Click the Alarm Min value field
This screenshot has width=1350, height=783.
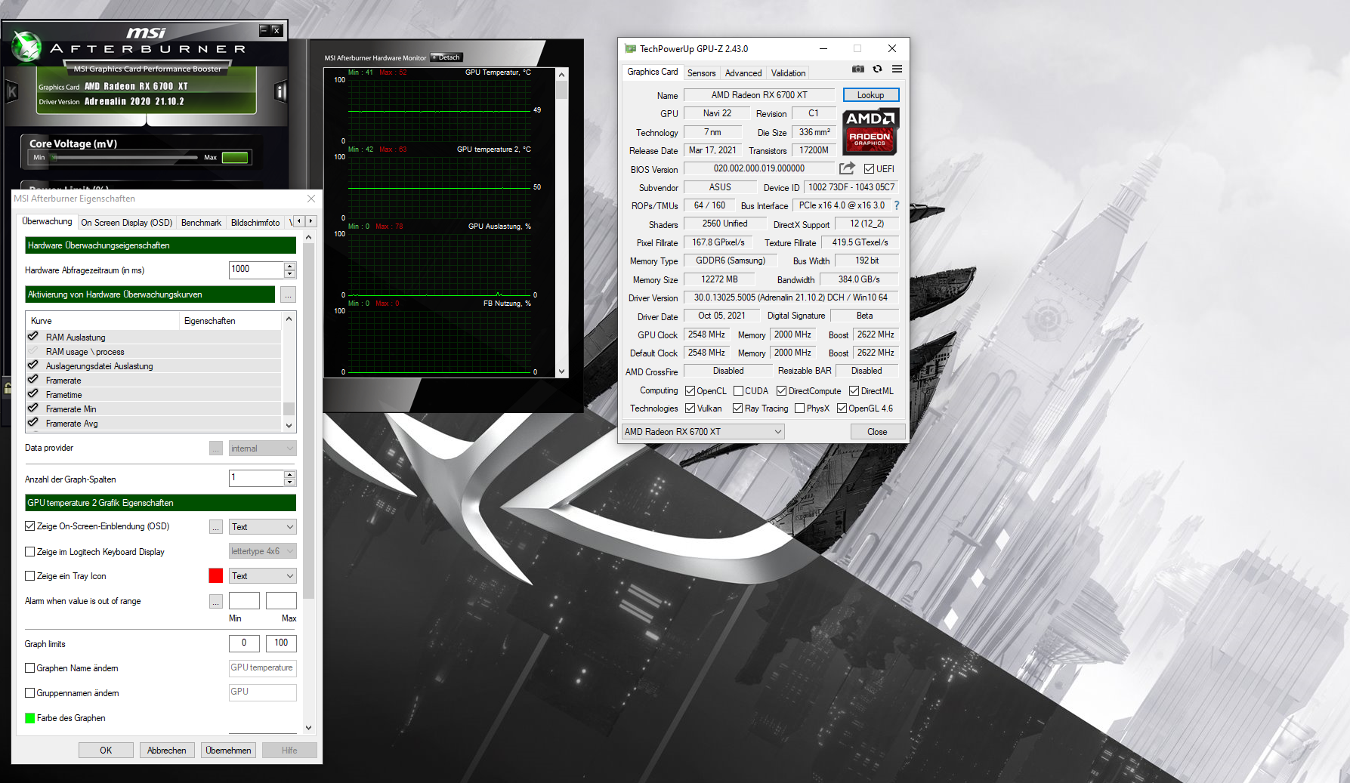(244, 601)
